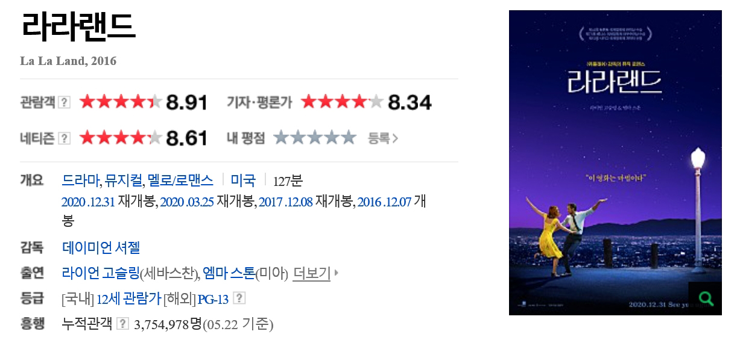This screenshot has width=737, height=346.
Task: Open actor 라이언 고슬링's page
Action: [x=101, y=273]
